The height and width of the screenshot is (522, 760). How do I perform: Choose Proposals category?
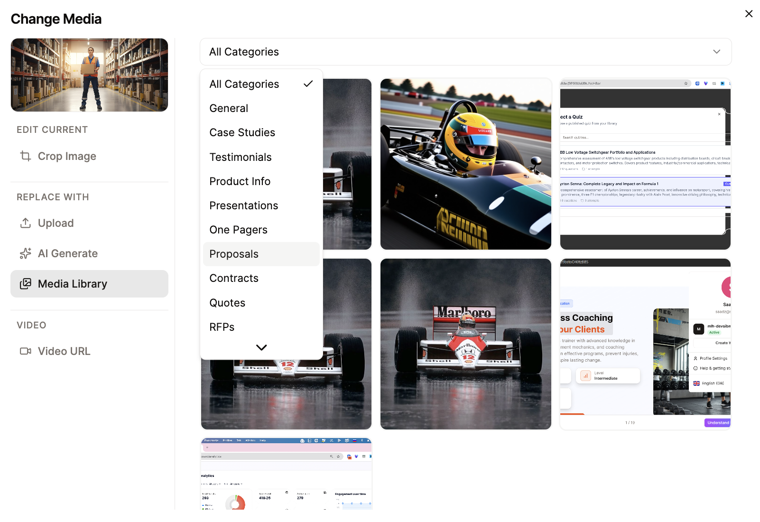261,254
